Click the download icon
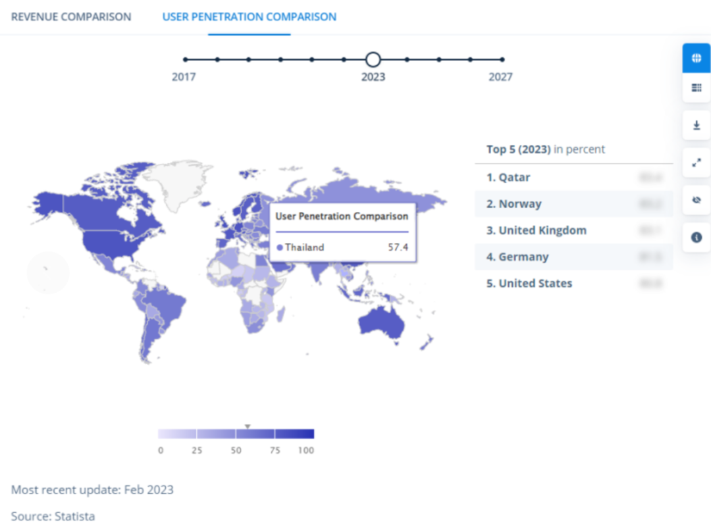 [696, 125]
